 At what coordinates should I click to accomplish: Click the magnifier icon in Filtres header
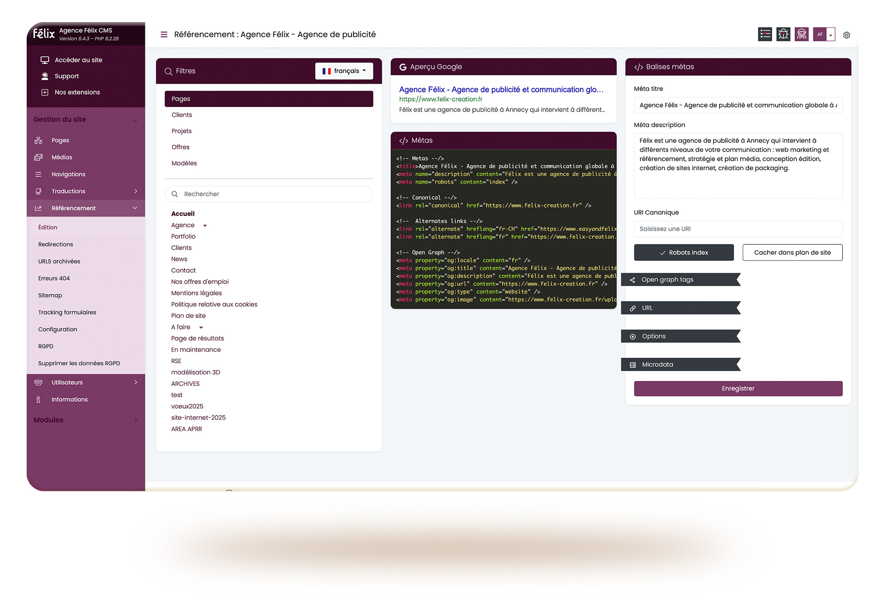[168, 71]
